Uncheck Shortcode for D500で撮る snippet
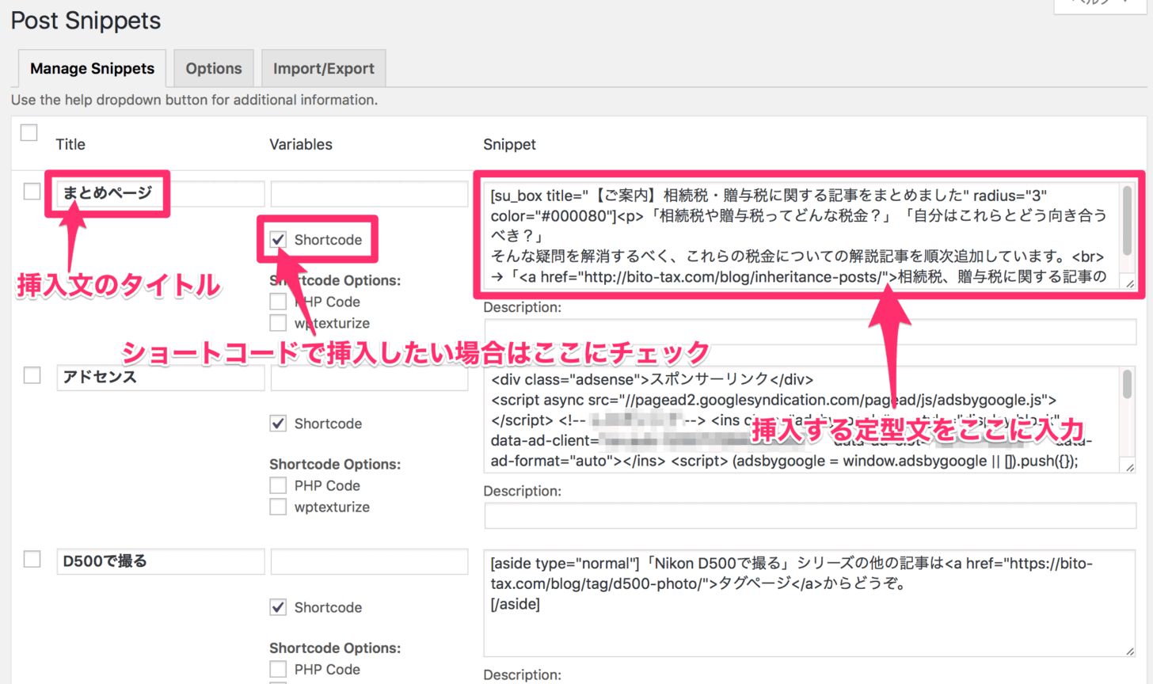 click(278, 607)
